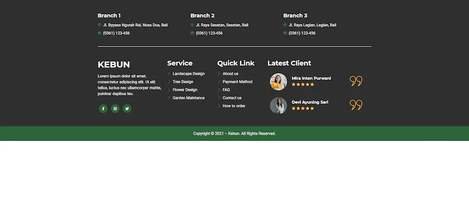Click Mira Inten Purwani's star rating
The image size is (469, 223).
coord(303,84)
